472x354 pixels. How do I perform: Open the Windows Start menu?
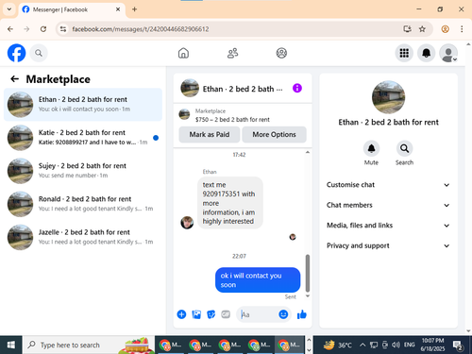10,345
